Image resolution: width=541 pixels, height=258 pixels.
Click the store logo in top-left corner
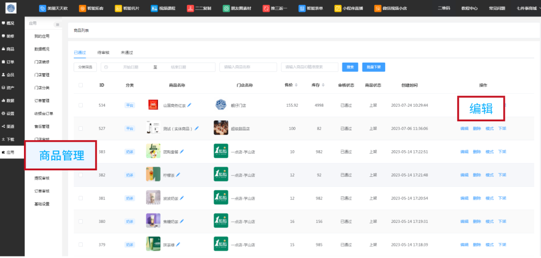tap(12, 8)
